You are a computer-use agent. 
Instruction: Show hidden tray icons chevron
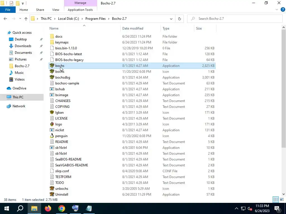(x=236, y=208)
